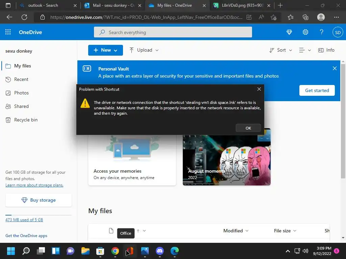The width and height of the screenshot is (346, 259).
Task: Open the Sort dropdown
Action: tap(281, 50)
